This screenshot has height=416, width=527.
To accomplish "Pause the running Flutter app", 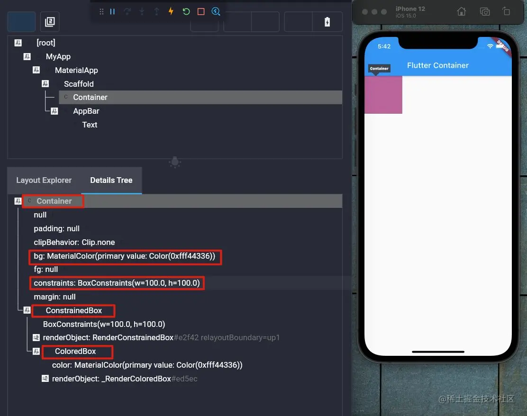I will pyautogui.click(x=112, y=11).
